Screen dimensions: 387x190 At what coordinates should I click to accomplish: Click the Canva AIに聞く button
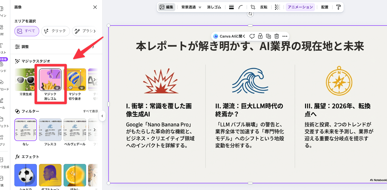[228, 36]
